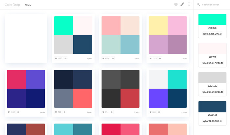Like the yellow, pink and lilac palette
Image resolution: width=230 pixels, height=135 pixels.
(153, 58)
